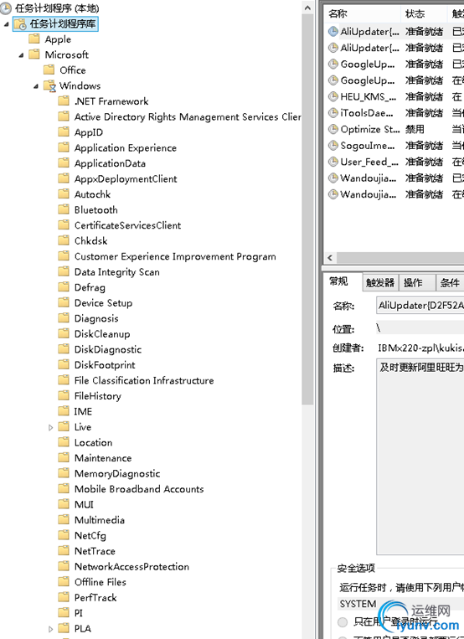
Task: Click the .NET Framework folder icon
Action: [64, 101]
